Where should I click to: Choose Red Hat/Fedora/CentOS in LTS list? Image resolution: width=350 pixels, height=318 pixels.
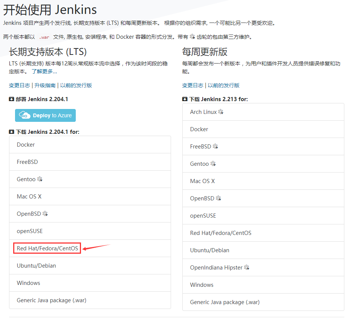click(x=90, y=248)
